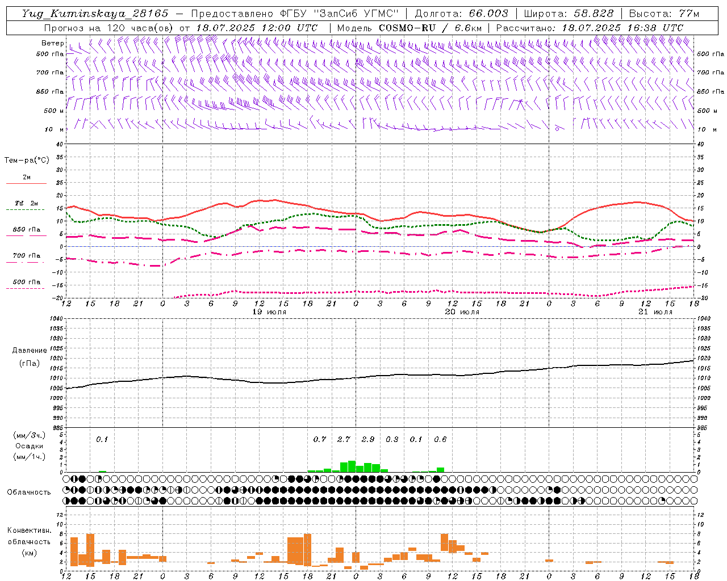Image resolution: width=727 pixels, height=581 pixels.
Task: Click the 19 июля date label
Action: (x=270, y=312)
